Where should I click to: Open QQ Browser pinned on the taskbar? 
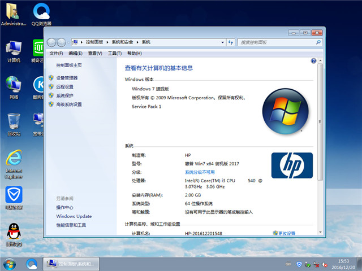[x=32, y=264]
